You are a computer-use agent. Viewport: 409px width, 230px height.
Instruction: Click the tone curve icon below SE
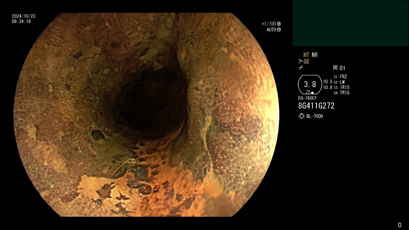[301, 68]
